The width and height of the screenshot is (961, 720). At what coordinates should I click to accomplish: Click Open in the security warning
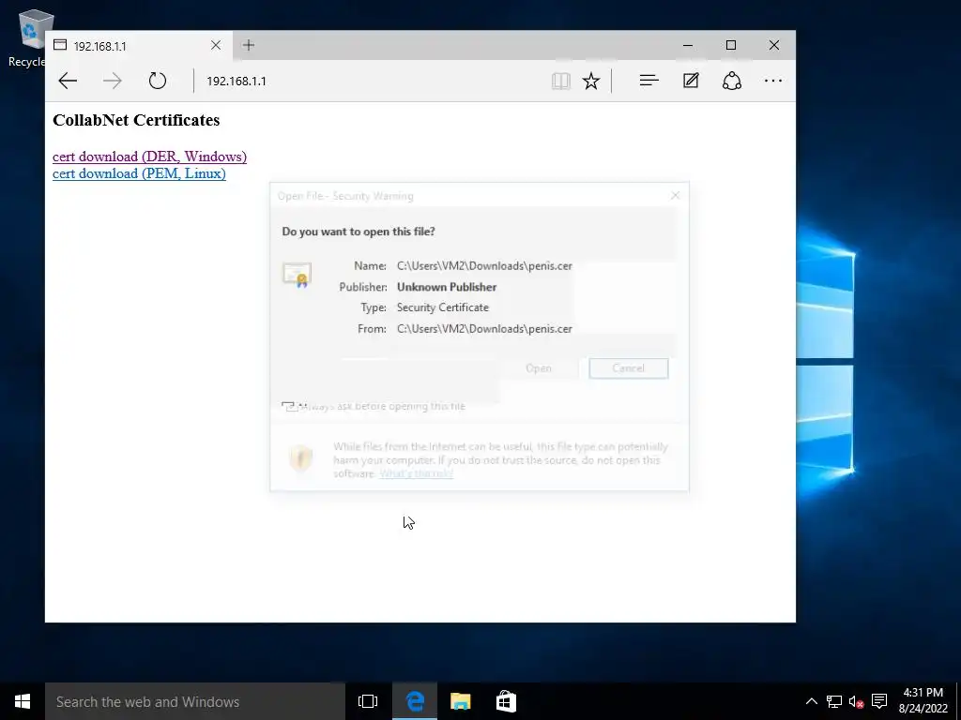pyautogui.click(x=538, y=368)
